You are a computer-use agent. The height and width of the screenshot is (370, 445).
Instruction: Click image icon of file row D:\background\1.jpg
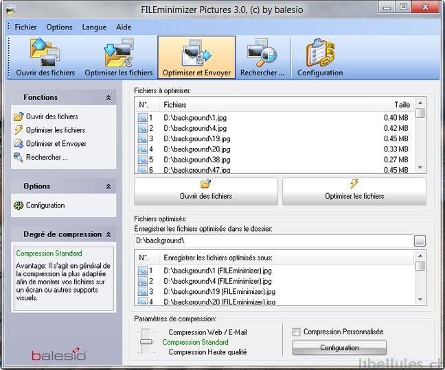pyautogui.click(x=143, y=117)
